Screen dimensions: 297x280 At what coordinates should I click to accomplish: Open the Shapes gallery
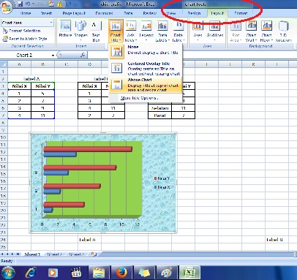80,31
